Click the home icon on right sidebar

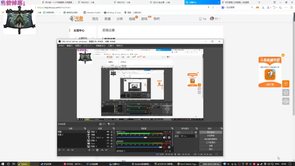(286, 92)
